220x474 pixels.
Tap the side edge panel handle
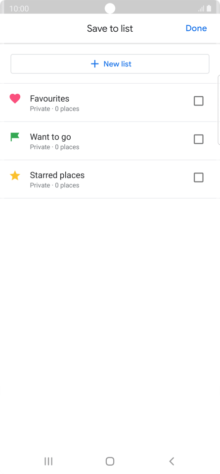[x=219, y=110]
